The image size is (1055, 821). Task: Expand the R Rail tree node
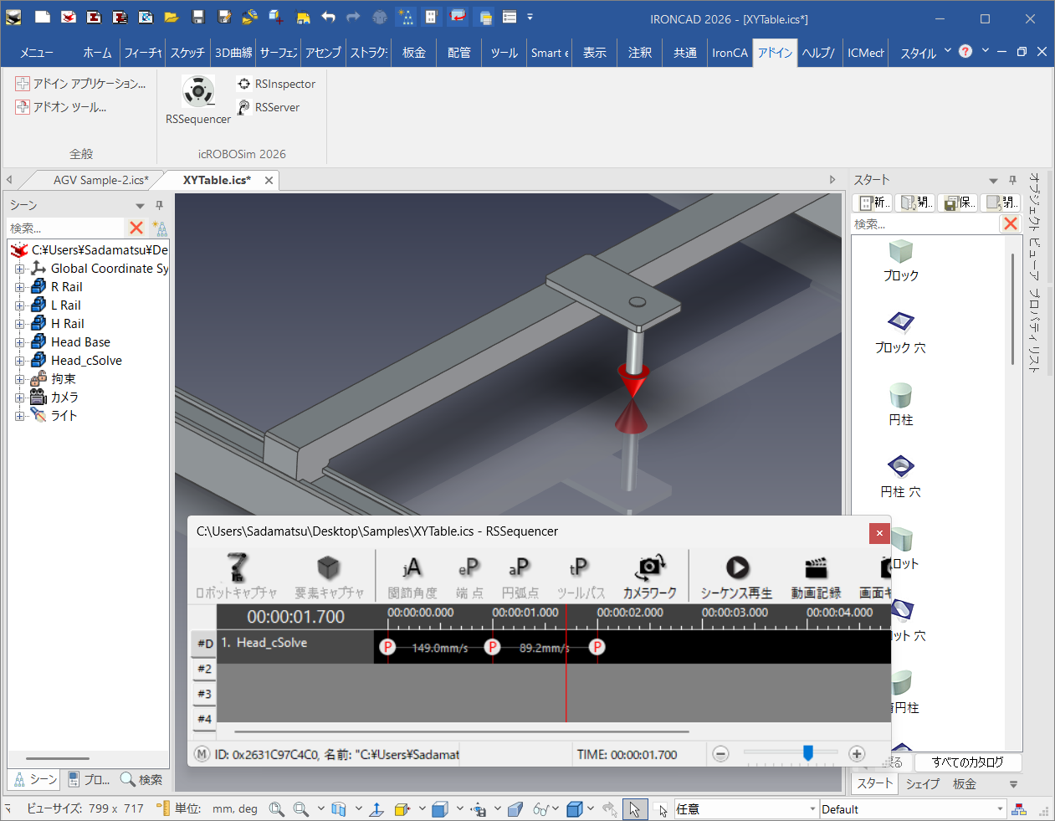[x=19, y=287]
